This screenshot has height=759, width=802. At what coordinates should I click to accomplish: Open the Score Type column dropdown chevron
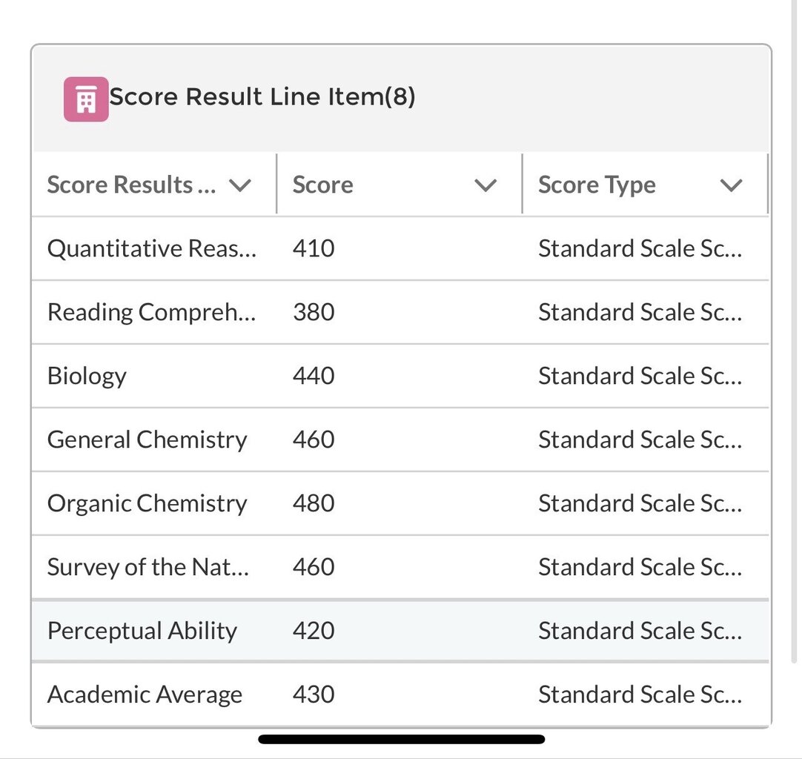[731, 185]
